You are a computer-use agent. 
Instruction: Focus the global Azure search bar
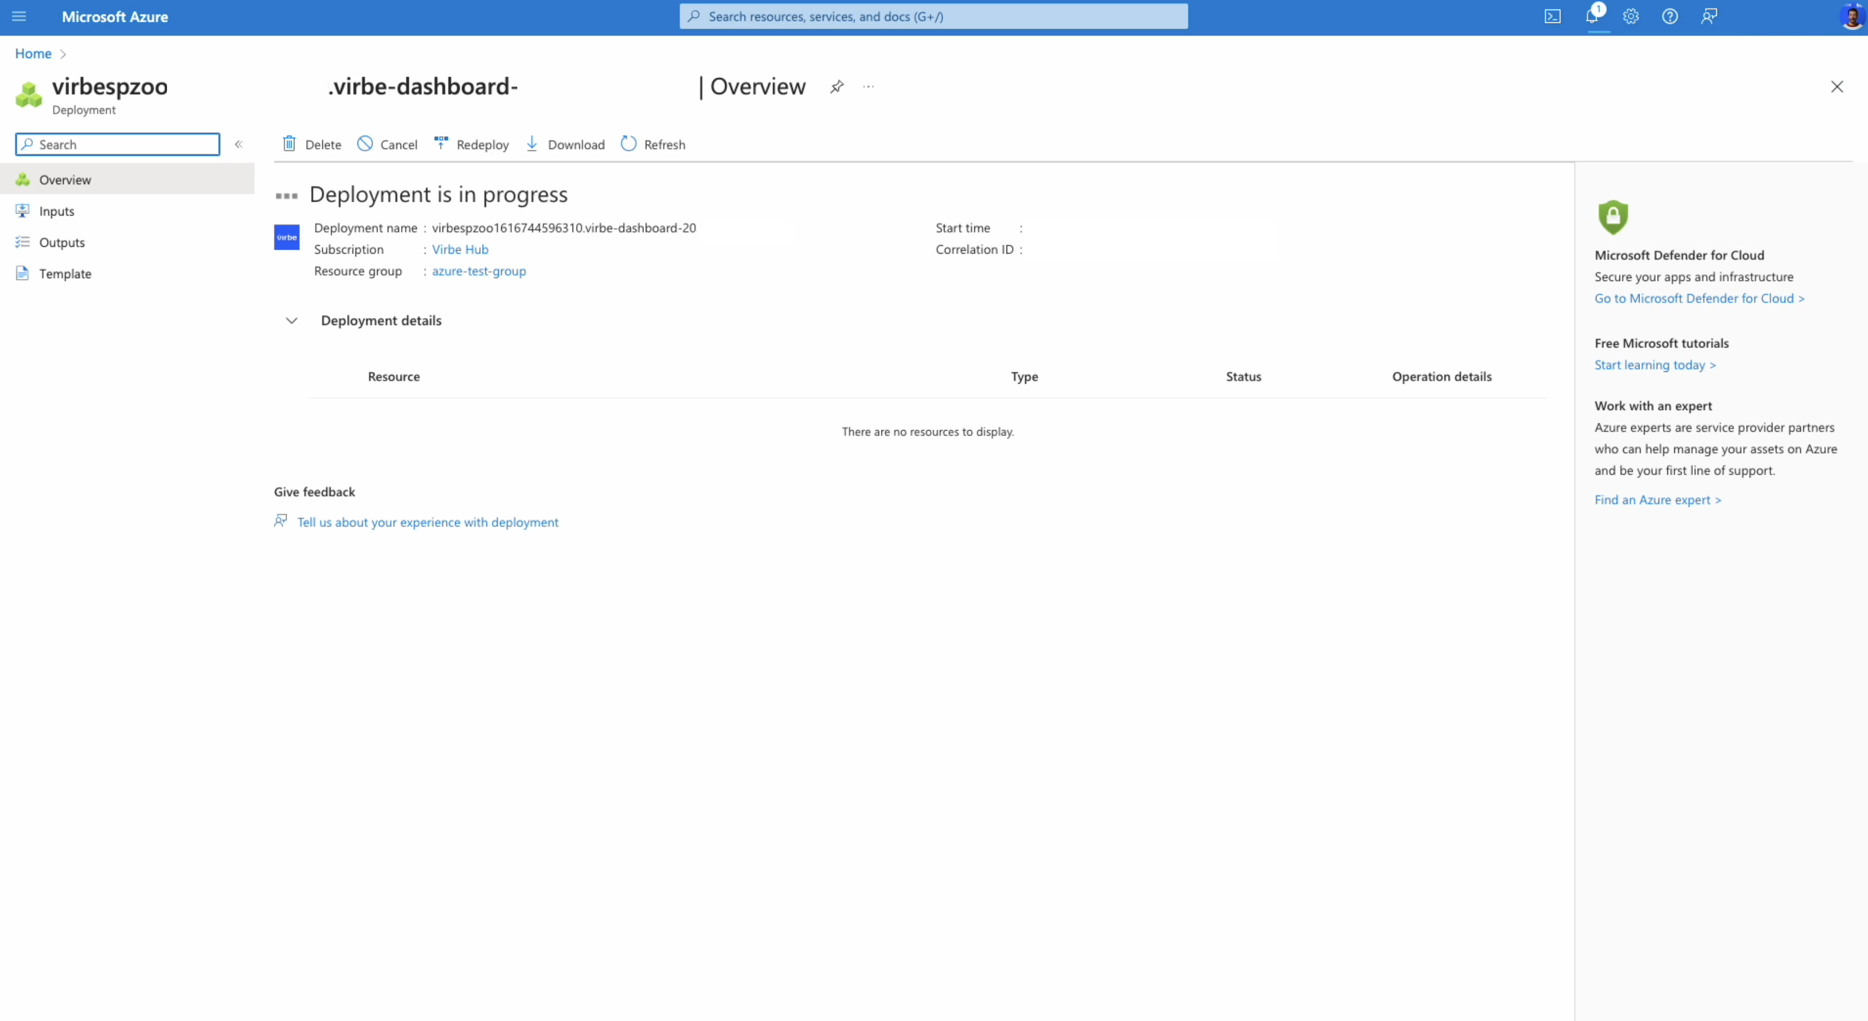click(933, 16)
